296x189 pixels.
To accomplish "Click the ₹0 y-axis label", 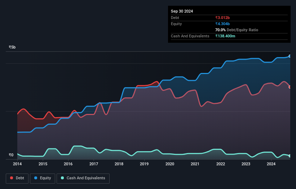I will (x=11, y=155).
